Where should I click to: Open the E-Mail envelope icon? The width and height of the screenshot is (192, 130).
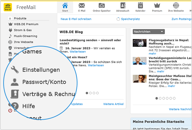pos(82,6)
